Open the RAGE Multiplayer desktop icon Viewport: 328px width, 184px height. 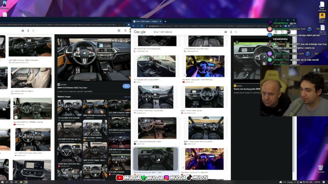[322, 7]
